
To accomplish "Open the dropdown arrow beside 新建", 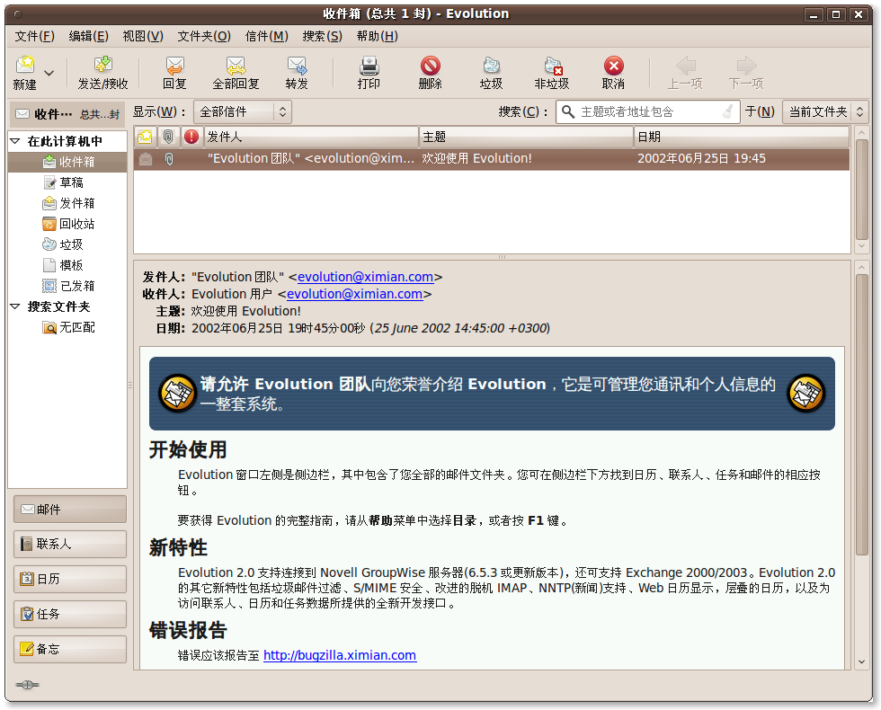I will (x=49, y=73).
